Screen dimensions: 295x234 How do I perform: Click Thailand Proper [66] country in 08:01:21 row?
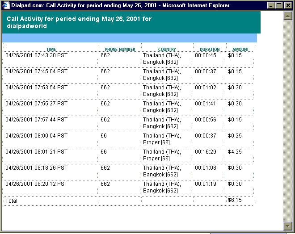tap(162, 155)
